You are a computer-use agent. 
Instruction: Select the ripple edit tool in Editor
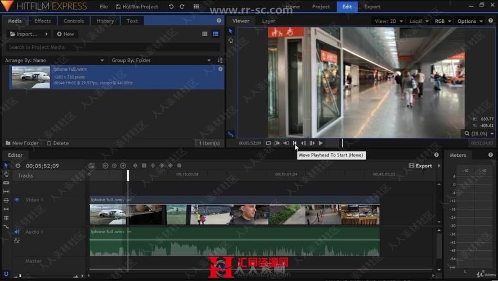6,192
